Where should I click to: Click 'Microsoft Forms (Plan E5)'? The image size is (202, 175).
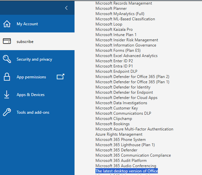point(118,50)
